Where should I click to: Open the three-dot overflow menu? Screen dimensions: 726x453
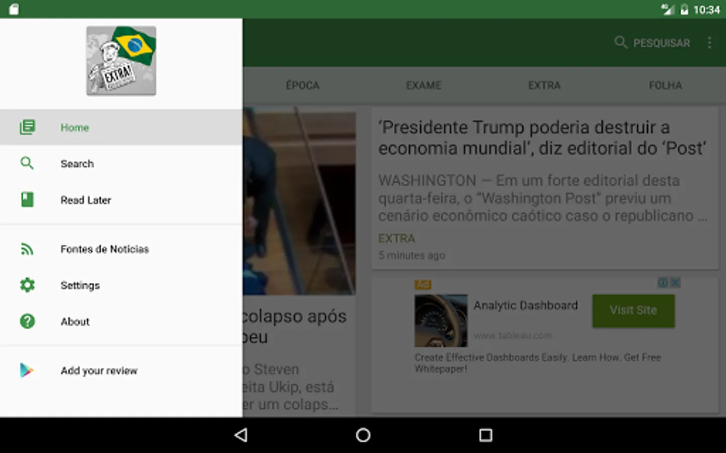pyautogui.click(x=709, y=43)
